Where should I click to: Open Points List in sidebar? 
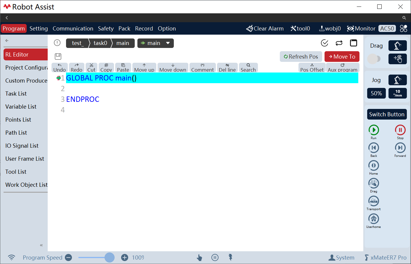click(x=25, y=120)
